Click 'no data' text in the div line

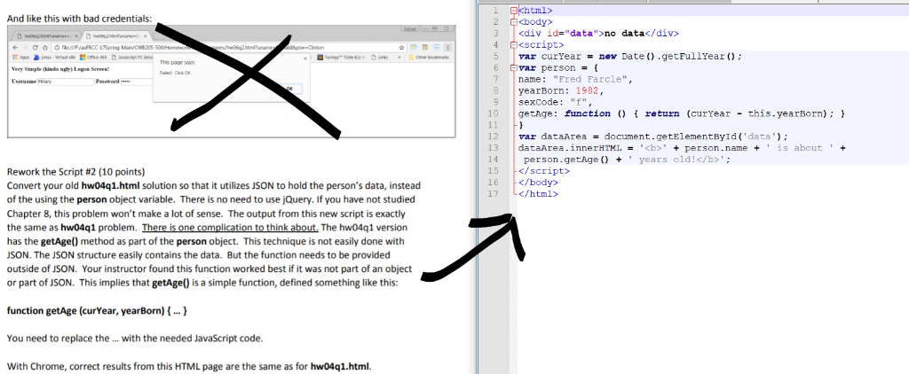(624, 34)
